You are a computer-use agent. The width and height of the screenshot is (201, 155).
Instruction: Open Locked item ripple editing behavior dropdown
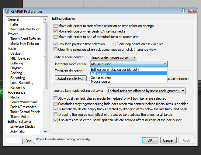pos(146,91)
